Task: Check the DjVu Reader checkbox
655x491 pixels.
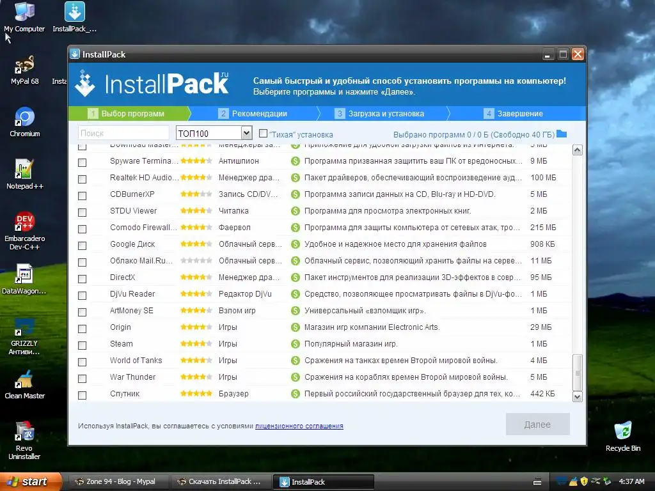Action: pos(83,295)
